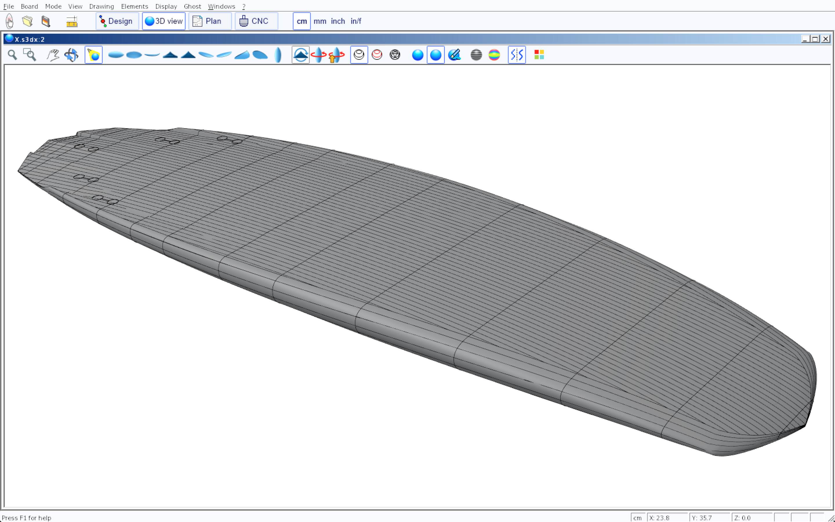Image resolution: width=835 pixels, height=522 pixels.
Task: Toggle the symmetry dashed-line button
Action: coord(517,55)
